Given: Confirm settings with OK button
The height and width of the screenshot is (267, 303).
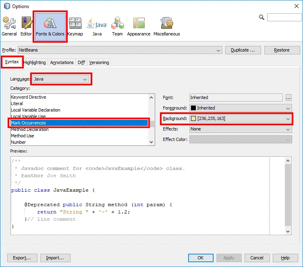Looking at the screenshot, I should click(201, 258).
